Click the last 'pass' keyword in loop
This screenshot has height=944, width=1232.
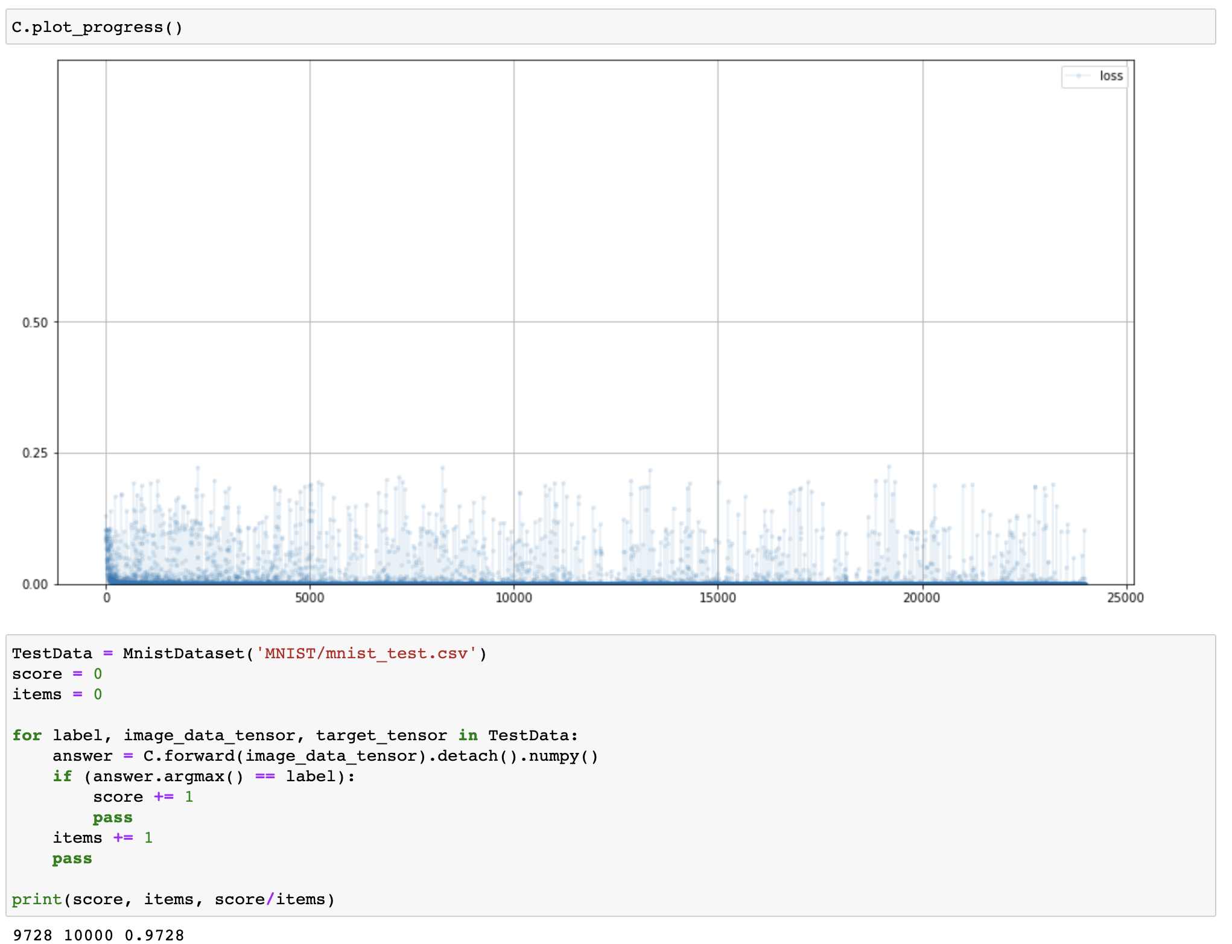click(72, 858)
